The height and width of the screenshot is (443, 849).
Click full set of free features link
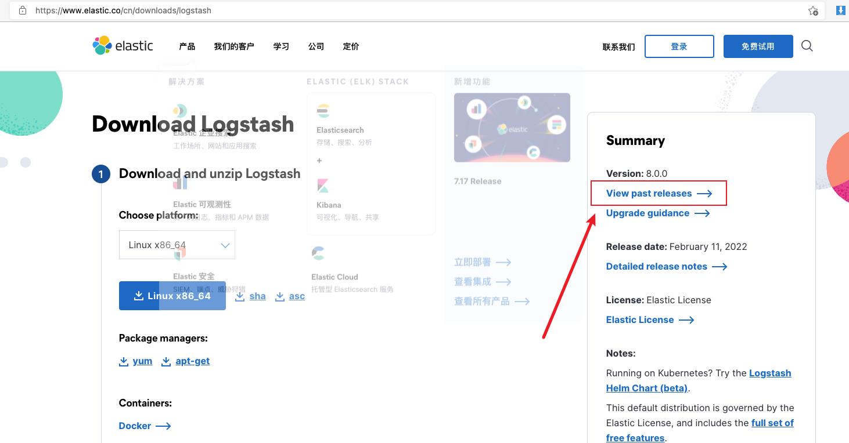(x=700, y=430)
